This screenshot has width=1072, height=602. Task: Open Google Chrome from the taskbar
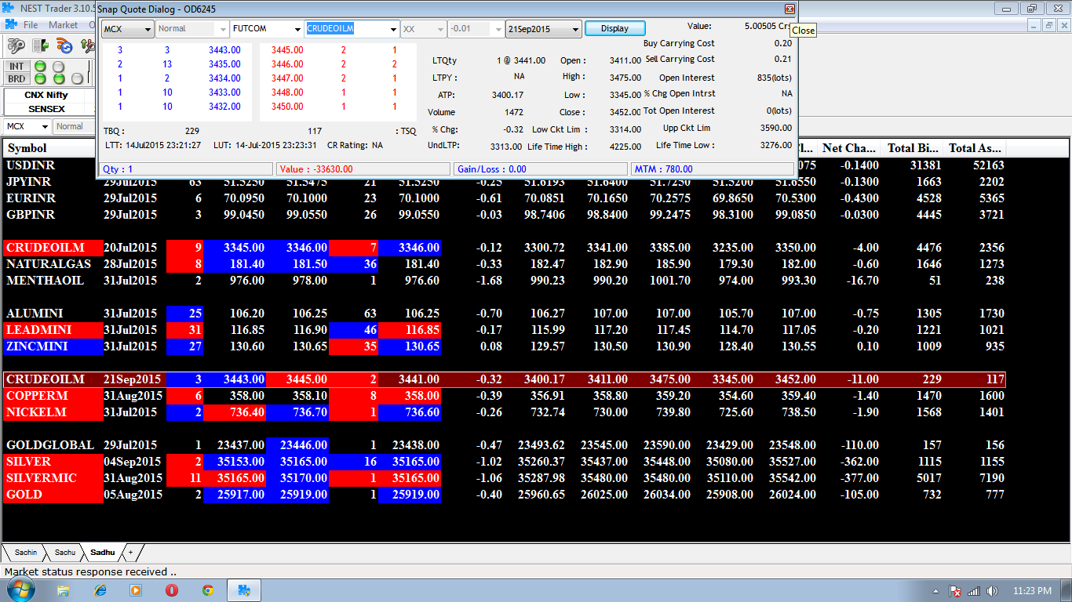208,590
